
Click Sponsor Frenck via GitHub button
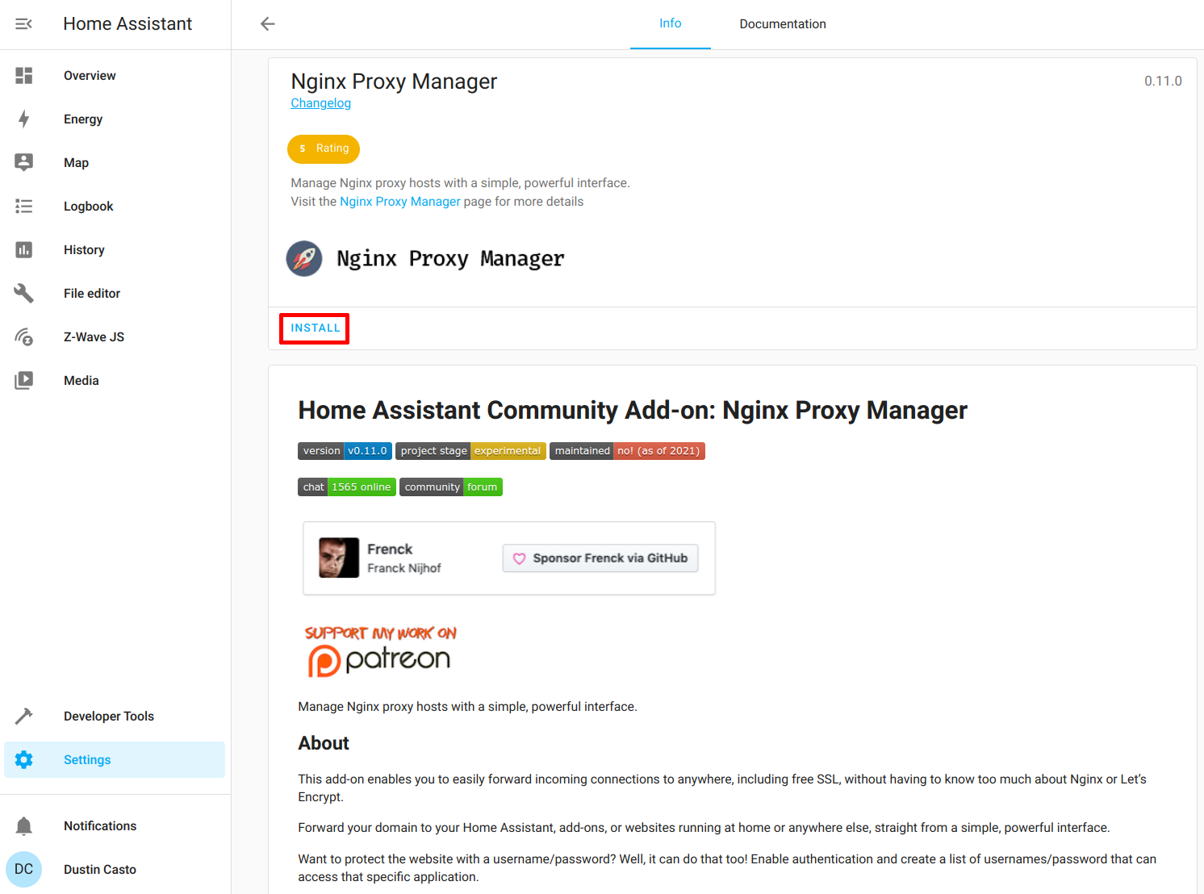click(600, 558)
